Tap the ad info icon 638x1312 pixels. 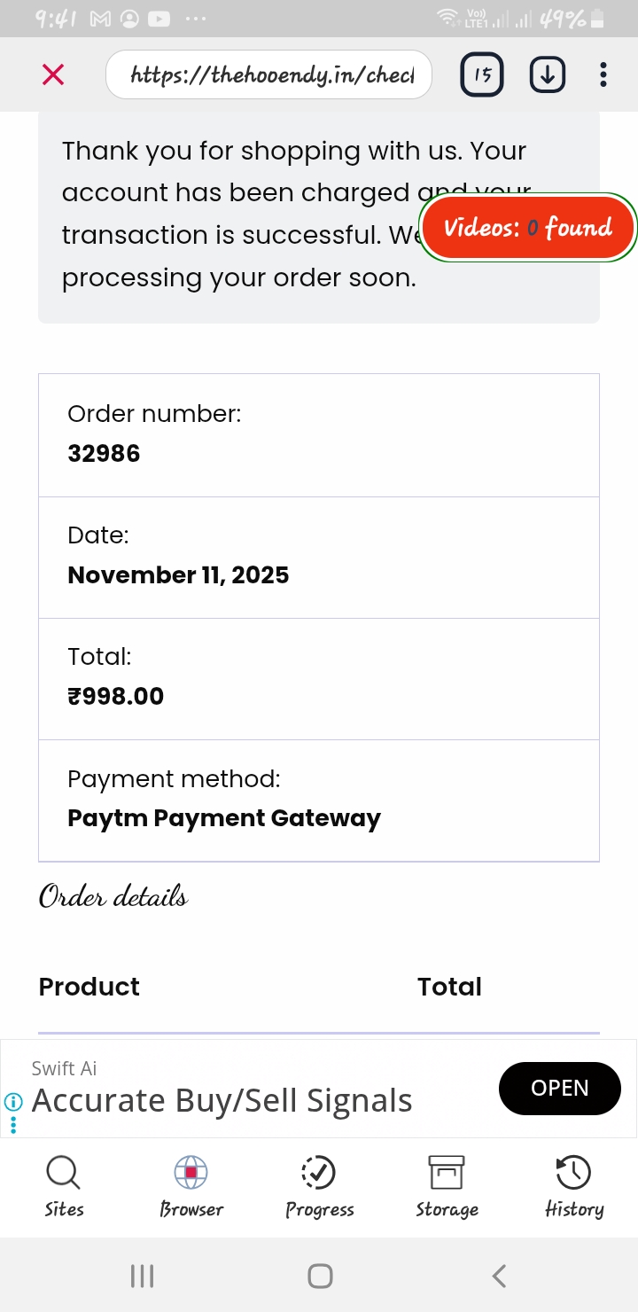13,1102
